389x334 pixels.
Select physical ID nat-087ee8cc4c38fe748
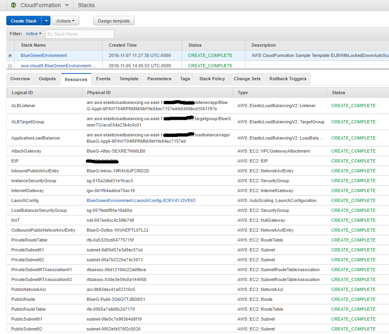click(110, 220)
